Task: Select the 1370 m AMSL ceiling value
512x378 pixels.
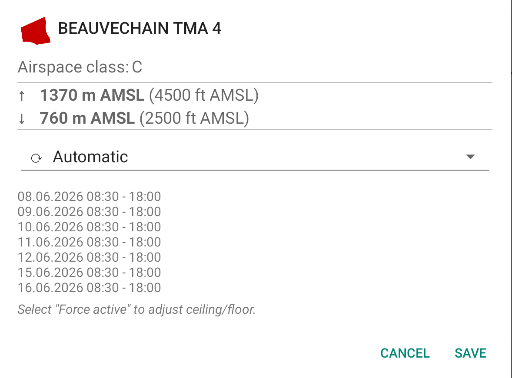Action: pos(92,95)
